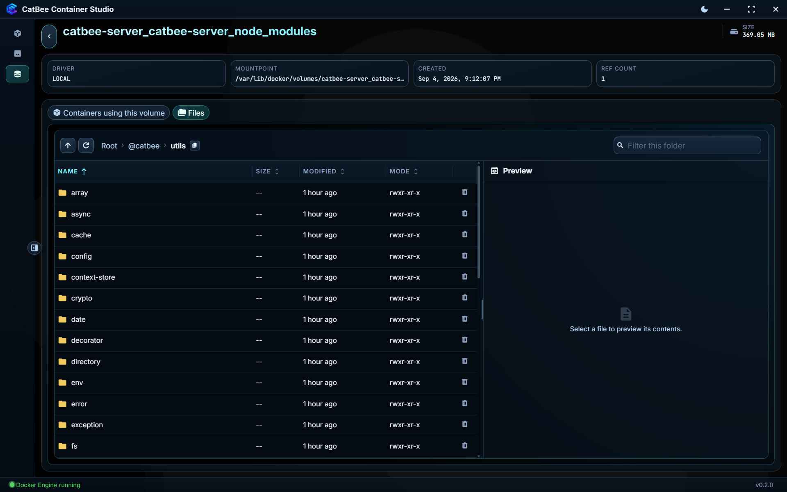Click the file list vertical scrollbar

pyautogui.click(x=478, y=222)
